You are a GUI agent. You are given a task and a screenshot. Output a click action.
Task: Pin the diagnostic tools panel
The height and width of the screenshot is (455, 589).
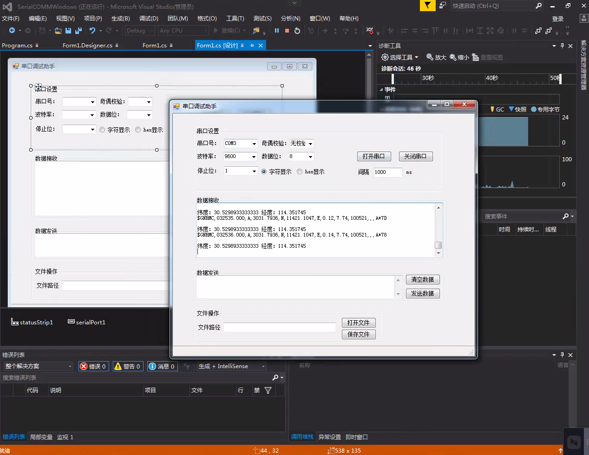coord(562,46)
